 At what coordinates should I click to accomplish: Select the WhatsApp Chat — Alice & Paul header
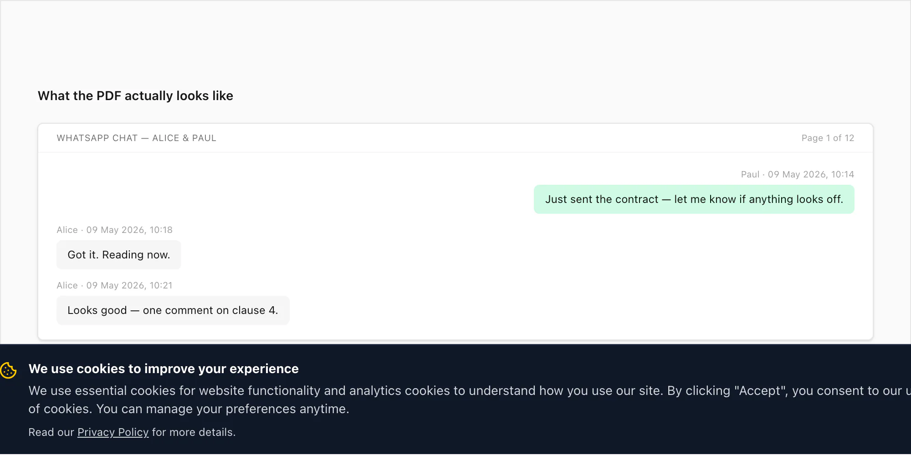(137, 138)
